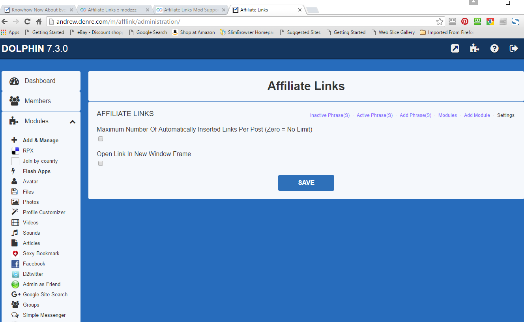The width and height of the screenshot is (524, 322).
Task: Click the Pinterest extension icon in browser toolbar
Action: tap(465, 22)
